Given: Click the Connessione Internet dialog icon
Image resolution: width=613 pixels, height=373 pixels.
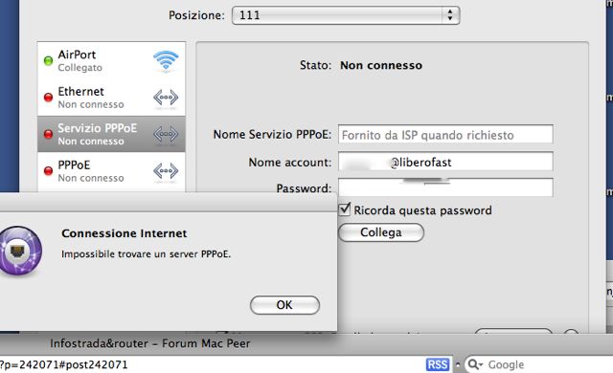Looking at the screenshot, I should (19, 251).
